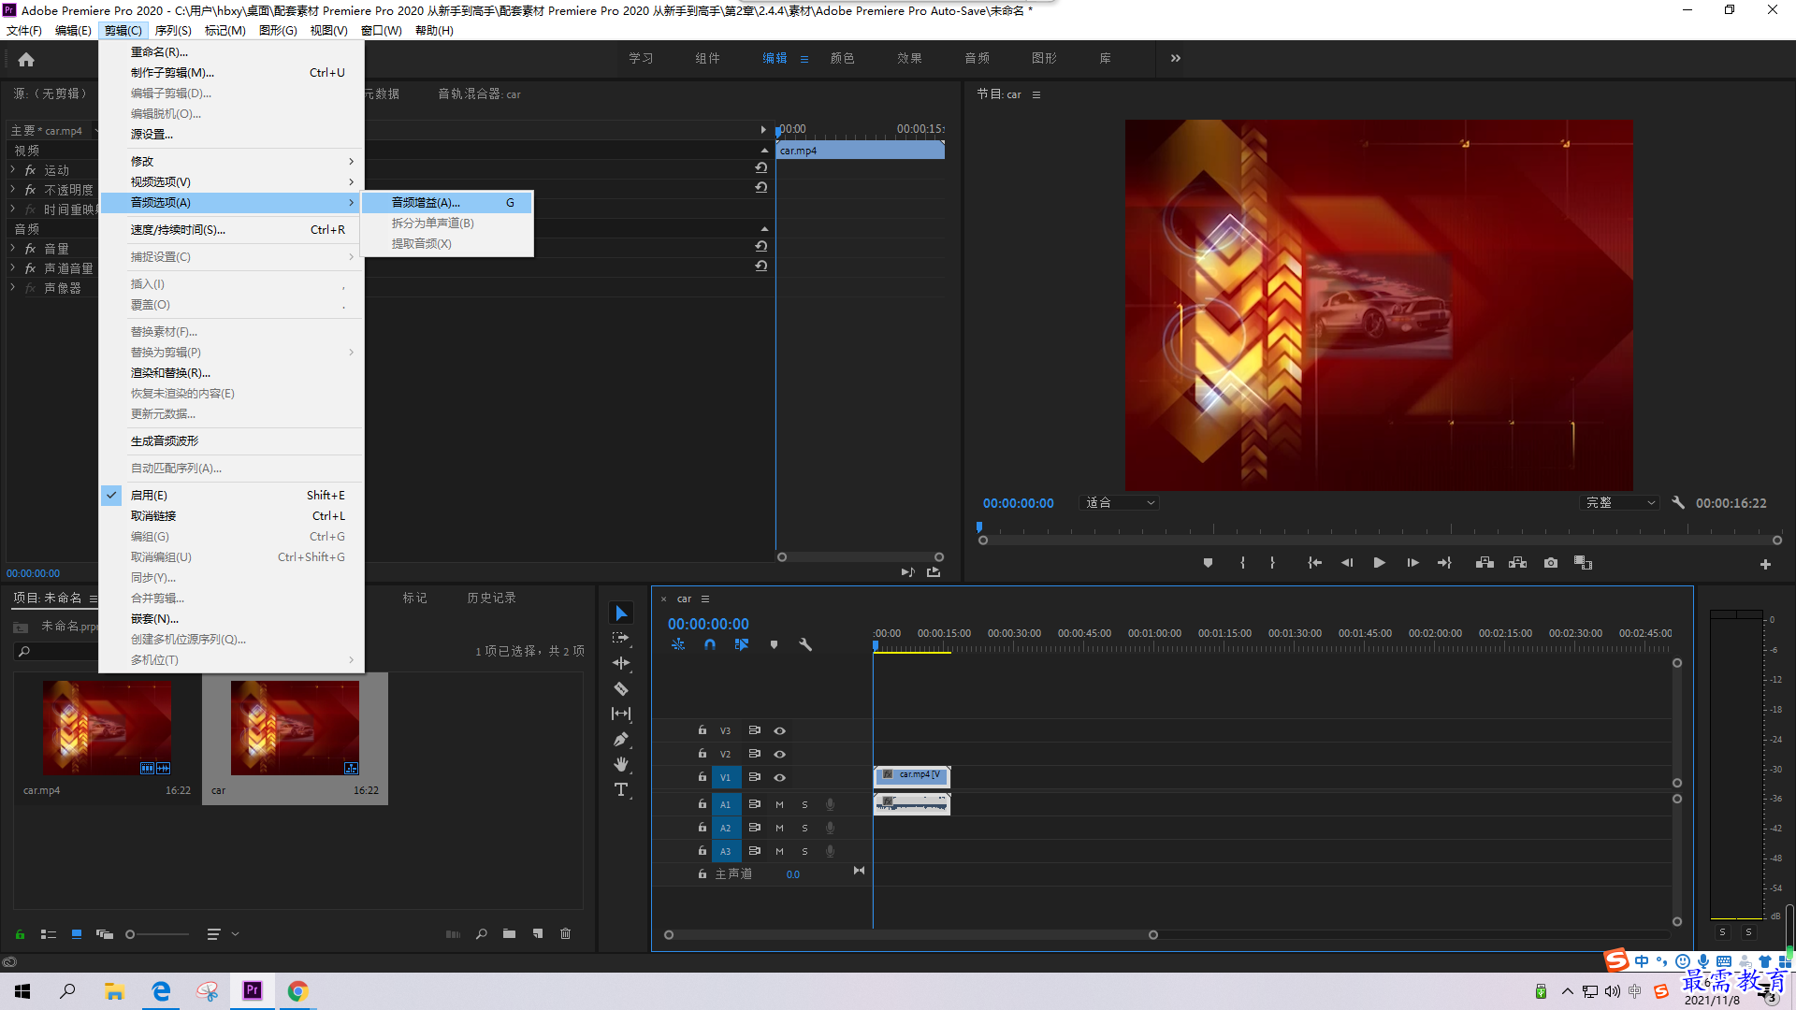Screen dimensions: 1796x1010
Task: Expand the 音量 effect properties
Action: click(13, 249)
